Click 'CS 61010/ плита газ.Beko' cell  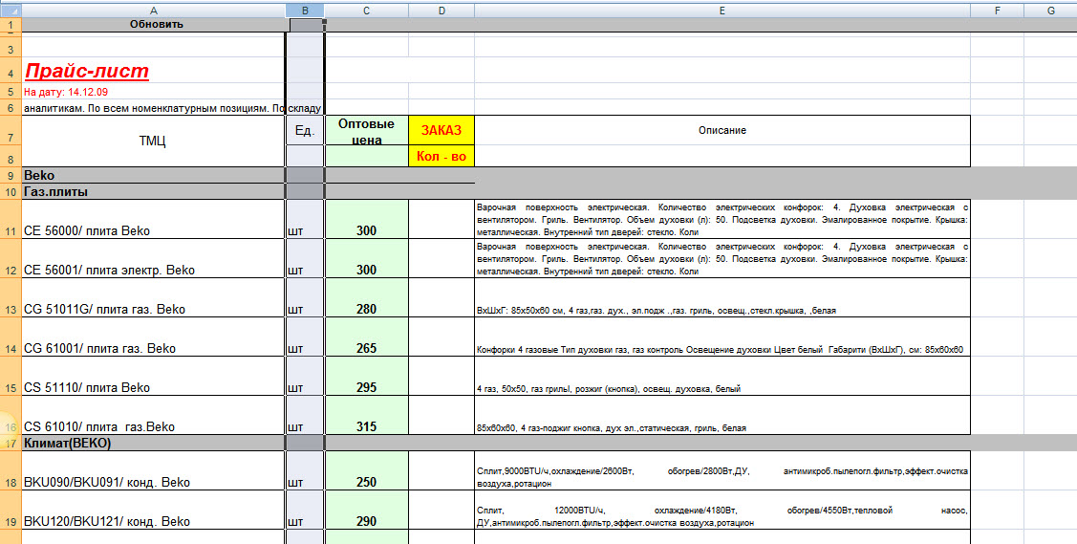pyautogui.click(x=153, y=415)
